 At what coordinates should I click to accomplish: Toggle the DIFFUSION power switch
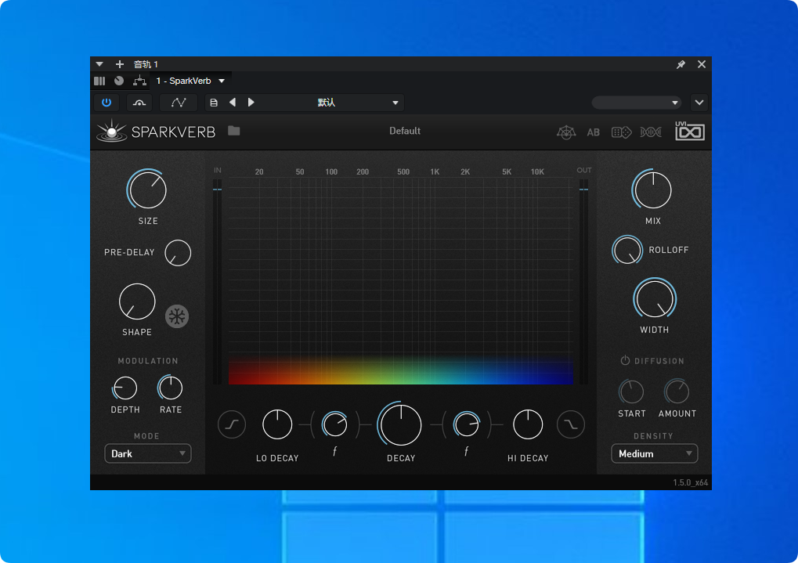click(x=625, y=360)
